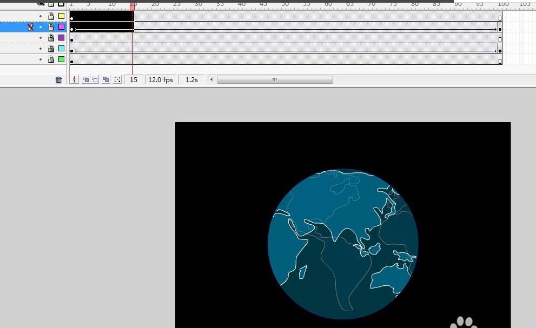
Task: Click the horizontal timeline scrollbar thumb
Action: (275, 80)
